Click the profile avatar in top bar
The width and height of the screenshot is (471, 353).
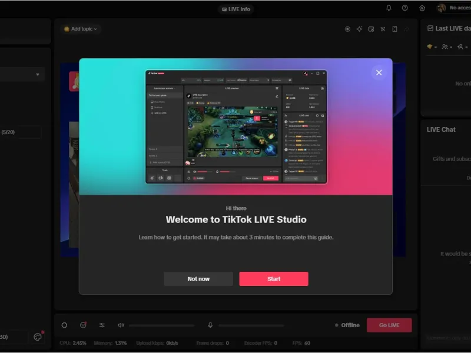(x=441, y=8)
